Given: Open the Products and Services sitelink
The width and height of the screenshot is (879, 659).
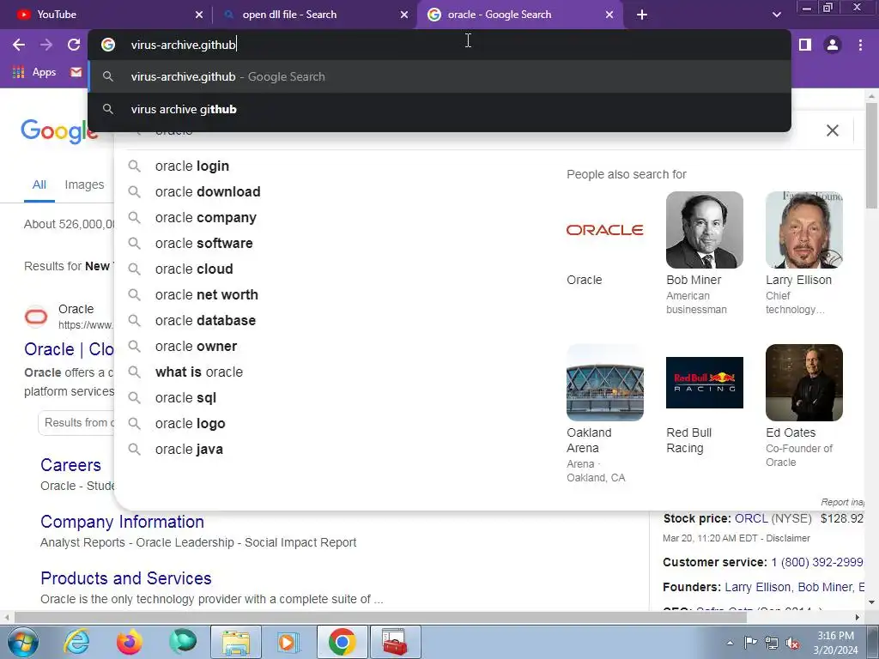Looking at the screenshot, I should [x=126, y=578].
